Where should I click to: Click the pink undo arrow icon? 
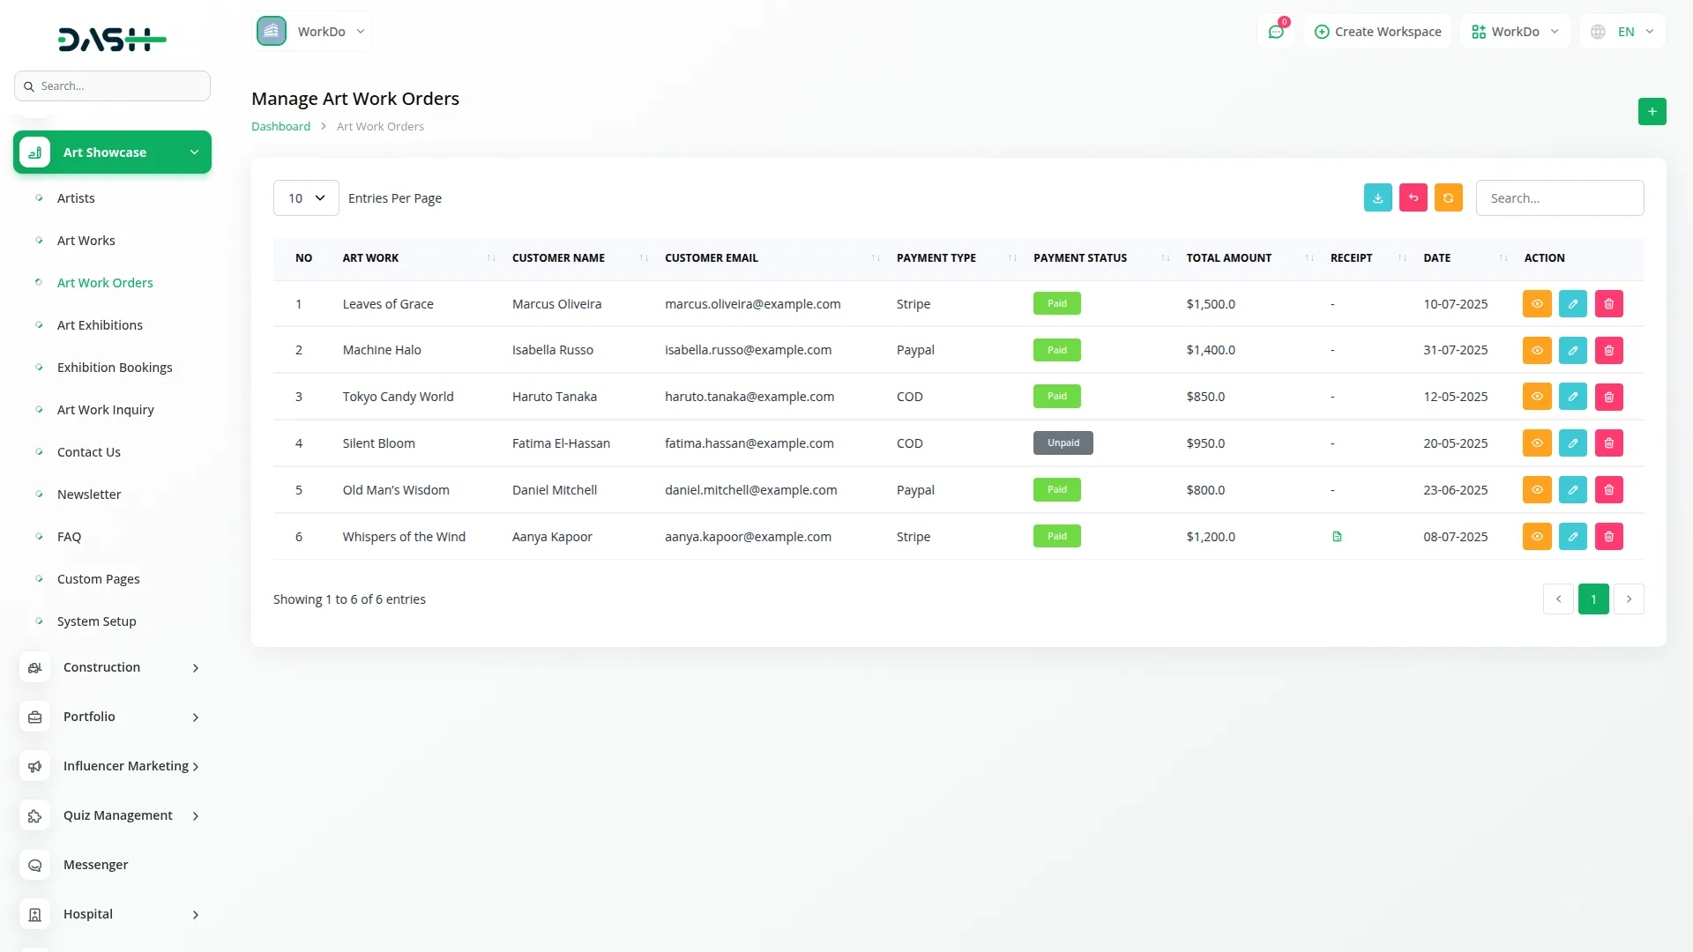coord(1413,198)
